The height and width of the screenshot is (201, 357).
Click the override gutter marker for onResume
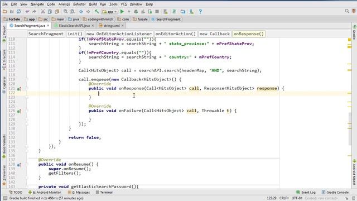(19, 165)
